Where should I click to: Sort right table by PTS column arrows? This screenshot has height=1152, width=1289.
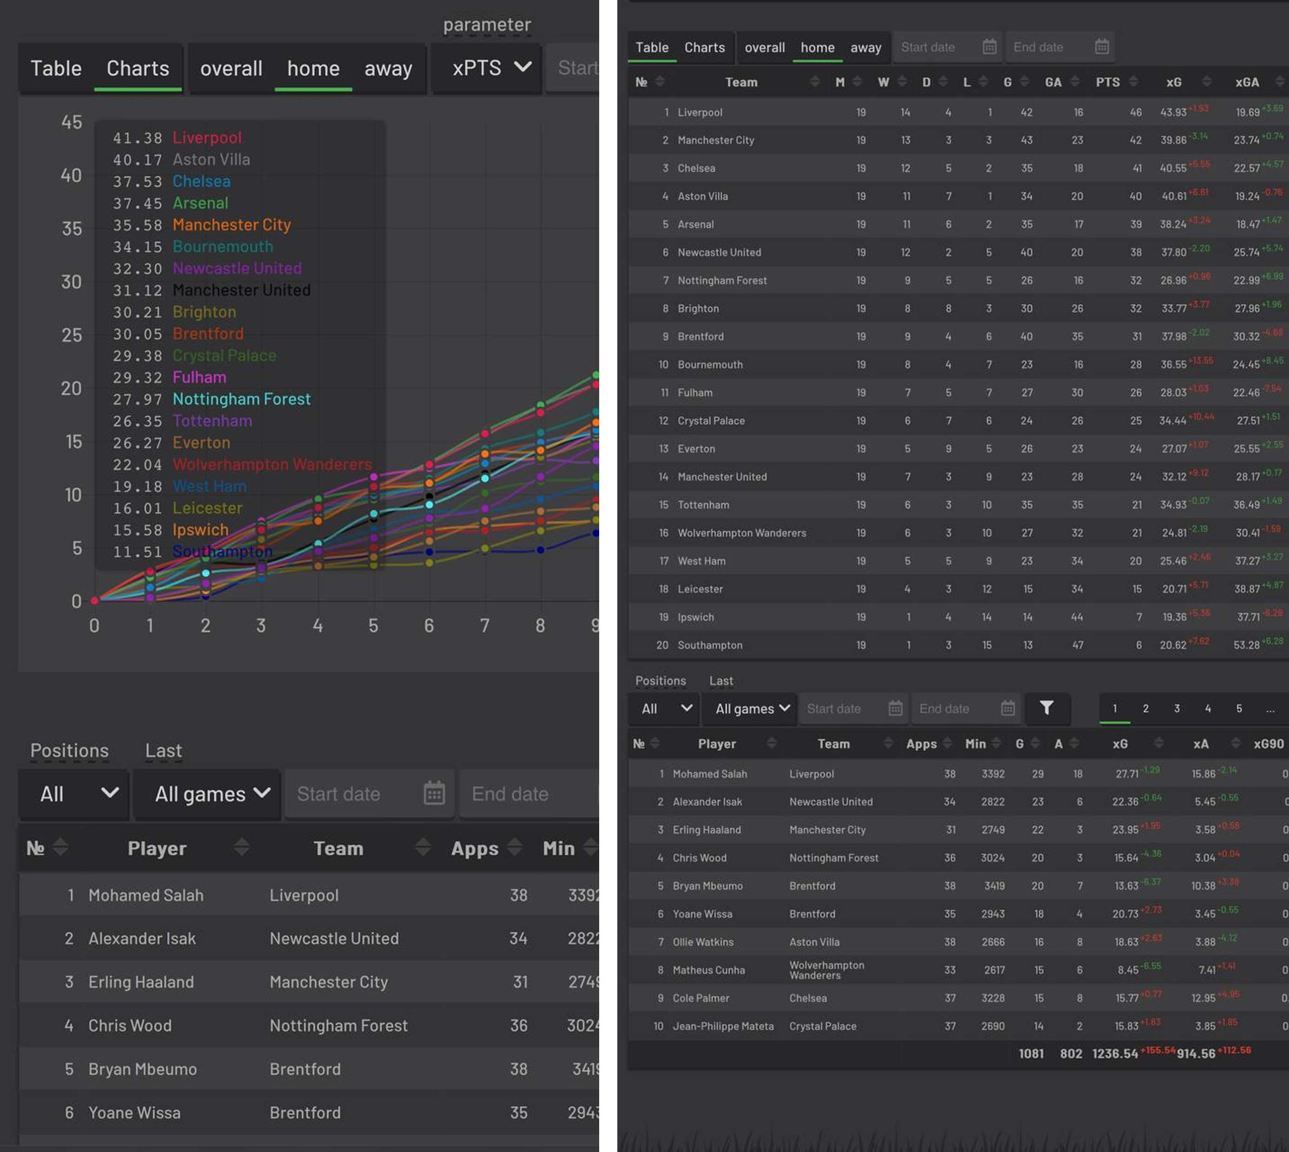tap(1133, 82)
